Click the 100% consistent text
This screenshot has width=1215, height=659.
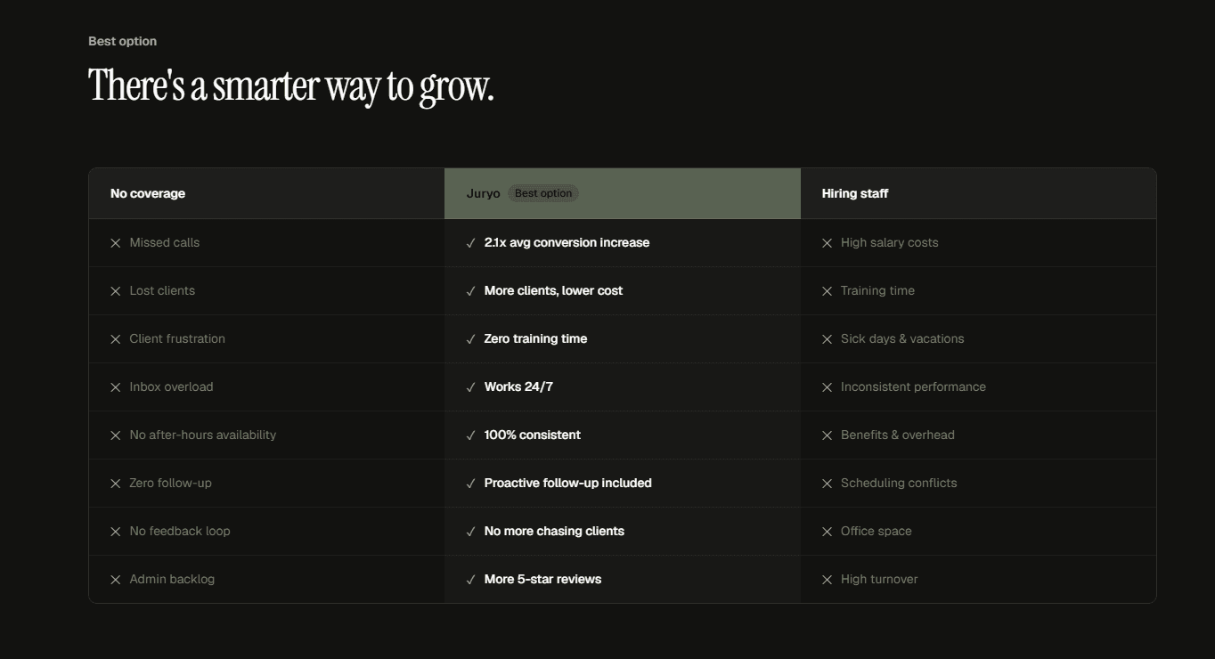click(533, 435)
